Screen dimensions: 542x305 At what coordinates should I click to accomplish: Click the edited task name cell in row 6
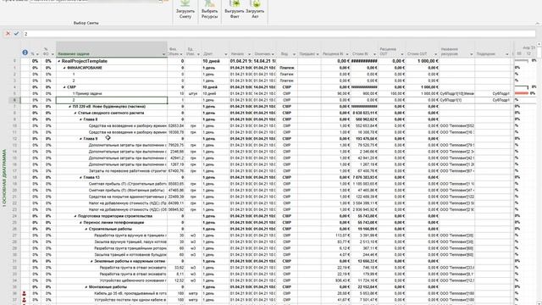click(112, 100)
